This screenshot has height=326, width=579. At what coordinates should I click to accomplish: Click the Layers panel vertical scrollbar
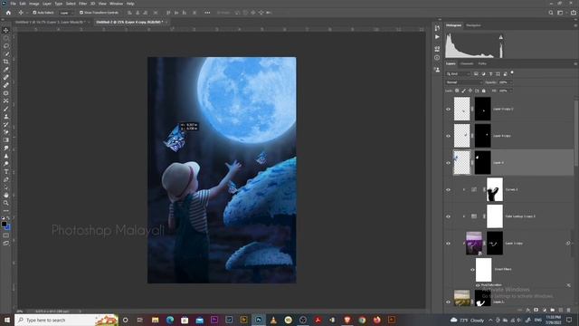pyautogui.click(x=577, y=133)
